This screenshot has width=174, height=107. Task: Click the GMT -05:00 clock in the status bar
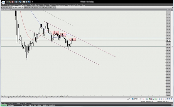click(31, 105)
